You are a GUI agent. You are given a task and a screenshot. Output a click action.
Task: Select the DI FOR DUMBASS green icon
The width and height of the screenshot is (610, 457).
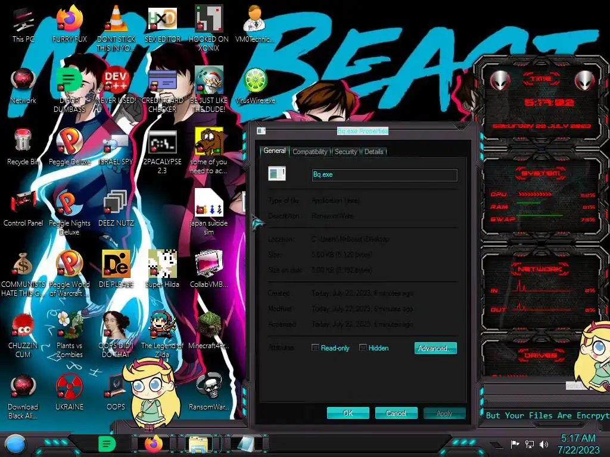coord(70,90)
